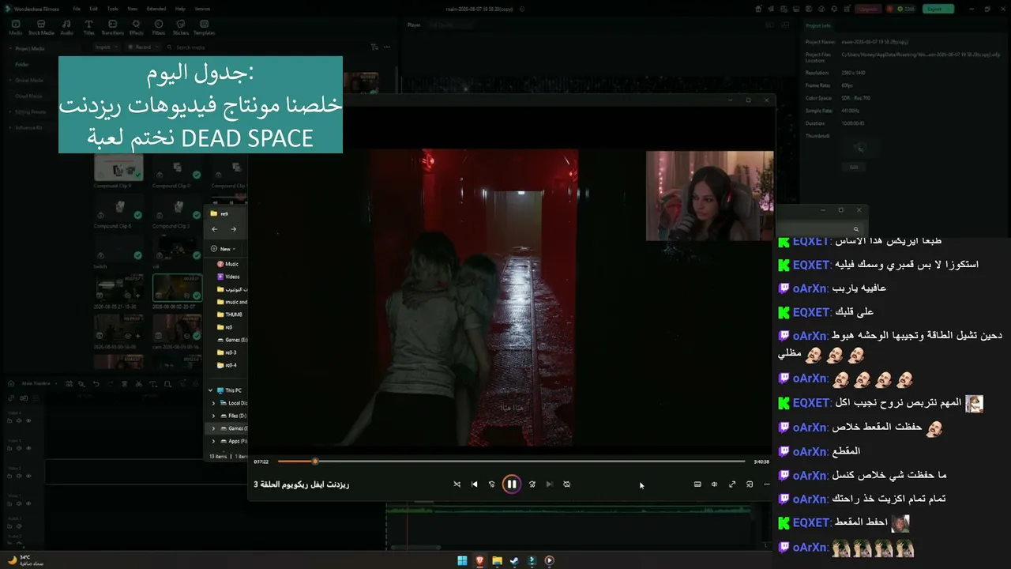Viewport: 1011px width, 569px height.
Task: Open the Videos folder in File Explorer
Action: [228, 277]
